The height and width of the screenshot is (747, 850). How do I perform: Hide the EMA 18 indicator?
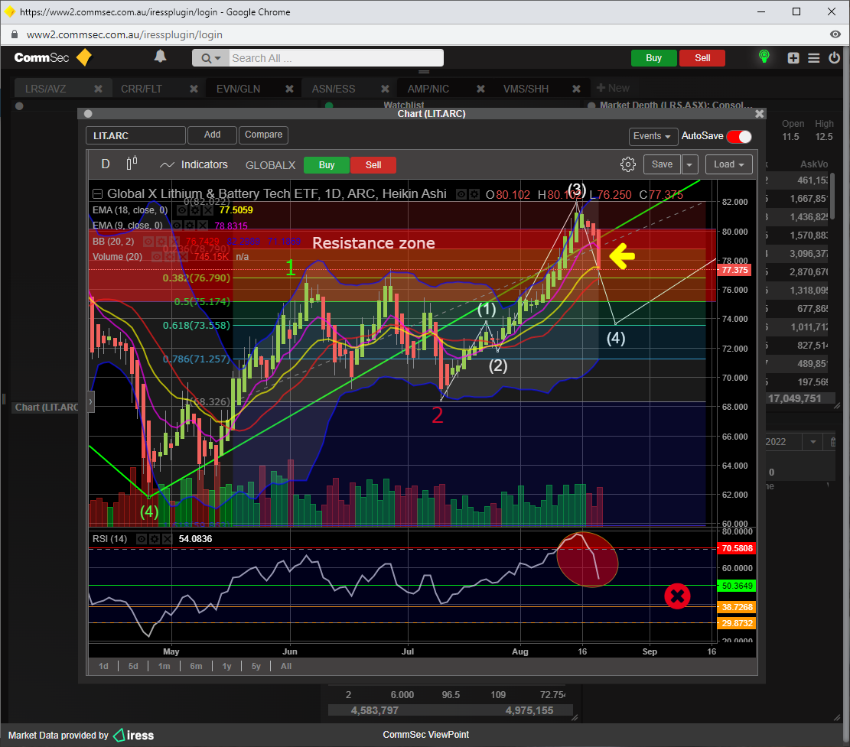(x=181, y=210)
